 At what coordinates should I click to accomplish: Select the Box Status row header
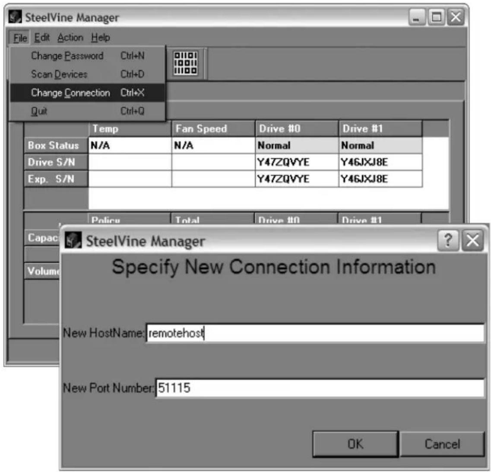click(56, 145)
